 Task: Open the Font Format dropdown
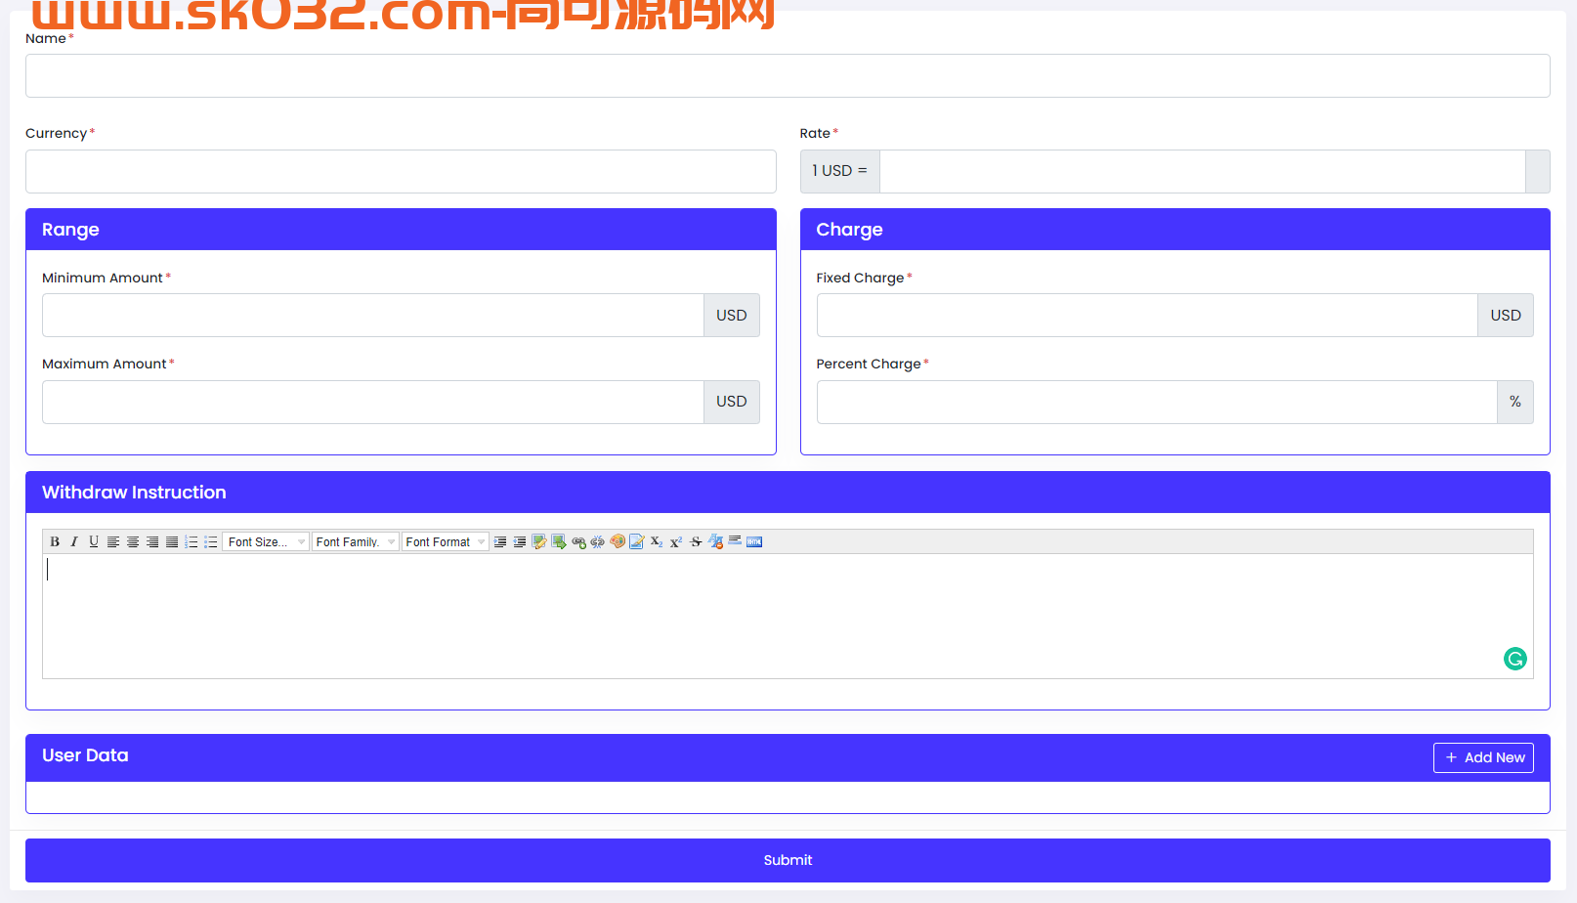click(445, 541)
